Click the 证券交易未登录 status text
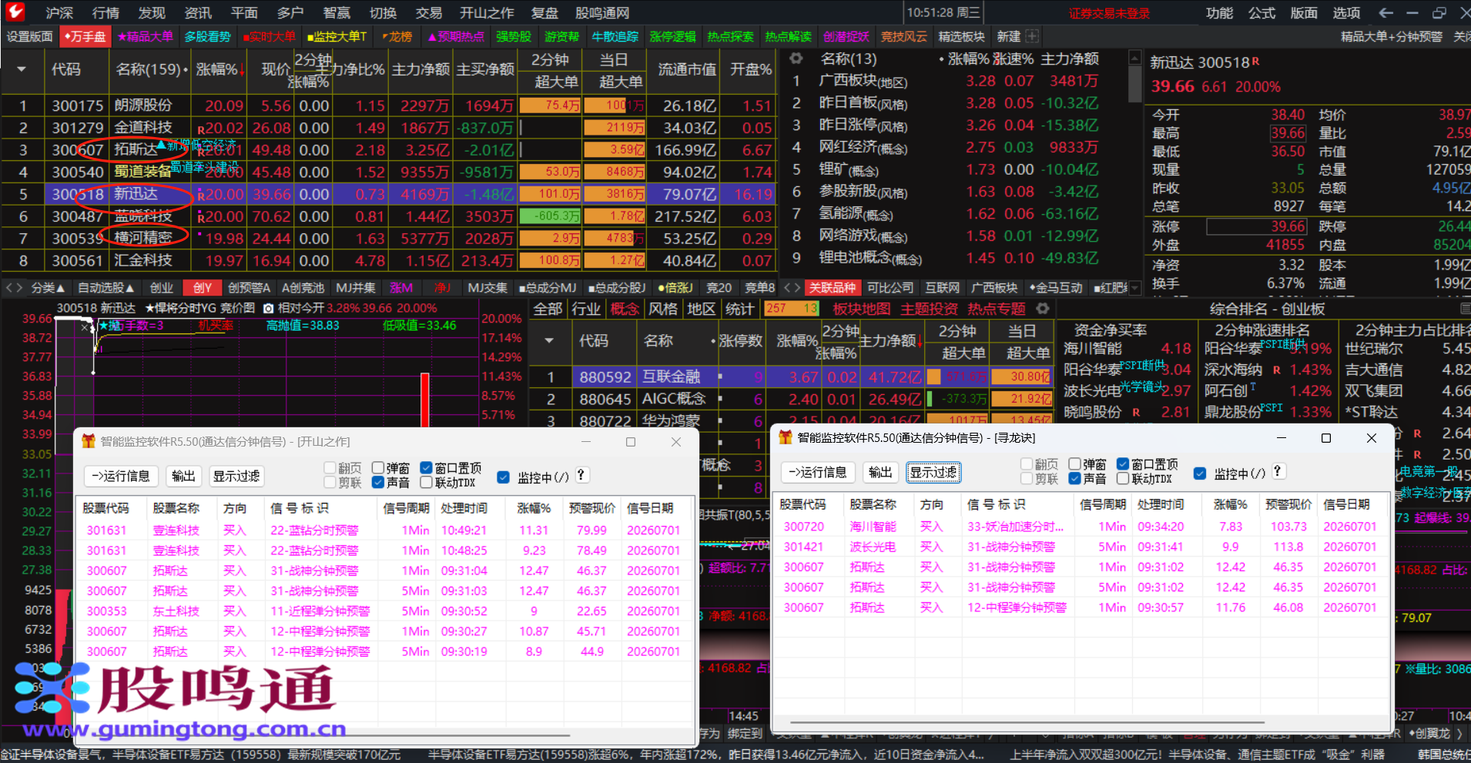Image resolution: width=1471 pixels, height=763 pixels. pyautogui.click(x=1109, y=13)
